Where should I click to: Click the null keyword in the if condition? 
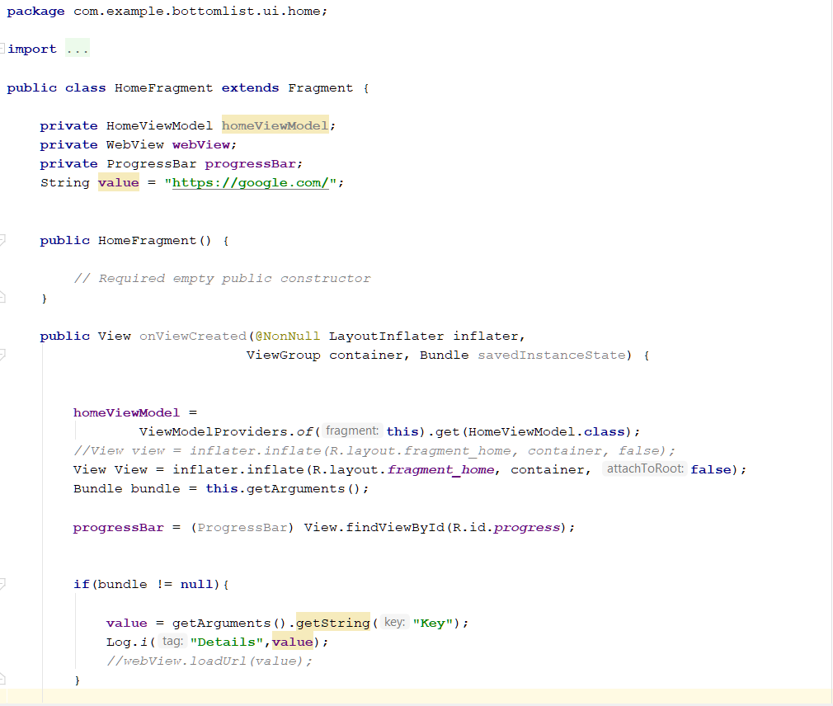coord(196,585)
